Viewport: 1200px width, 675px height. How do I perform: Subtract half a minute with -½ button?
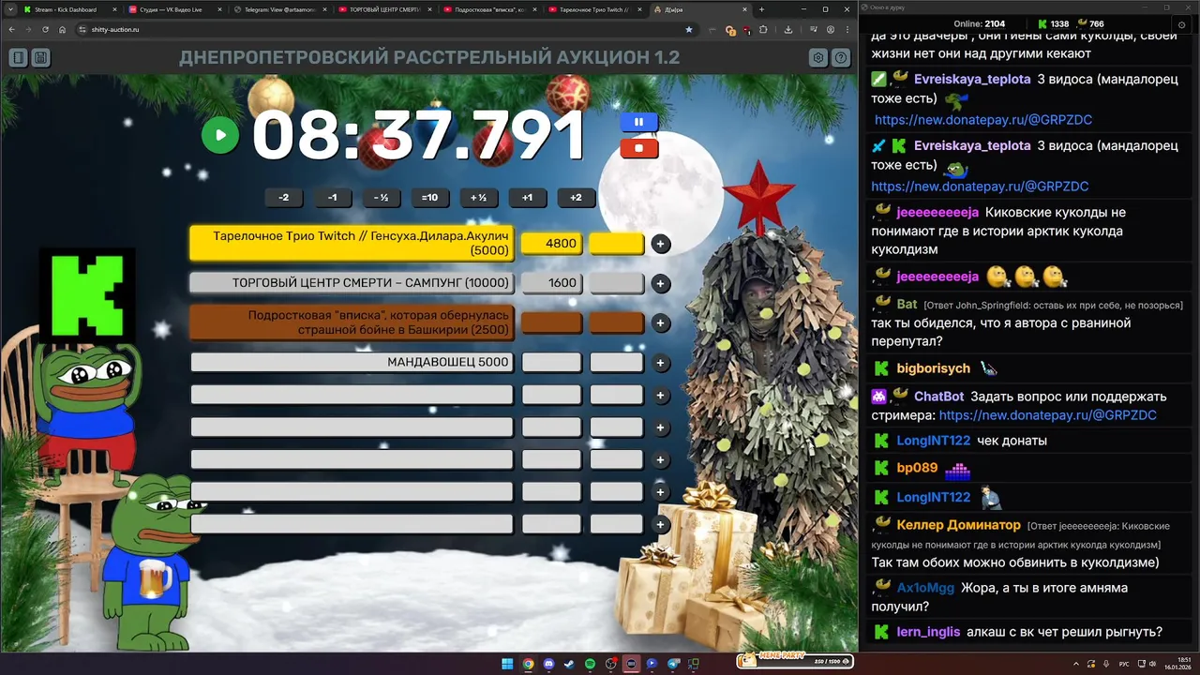(x=382, y=198)
